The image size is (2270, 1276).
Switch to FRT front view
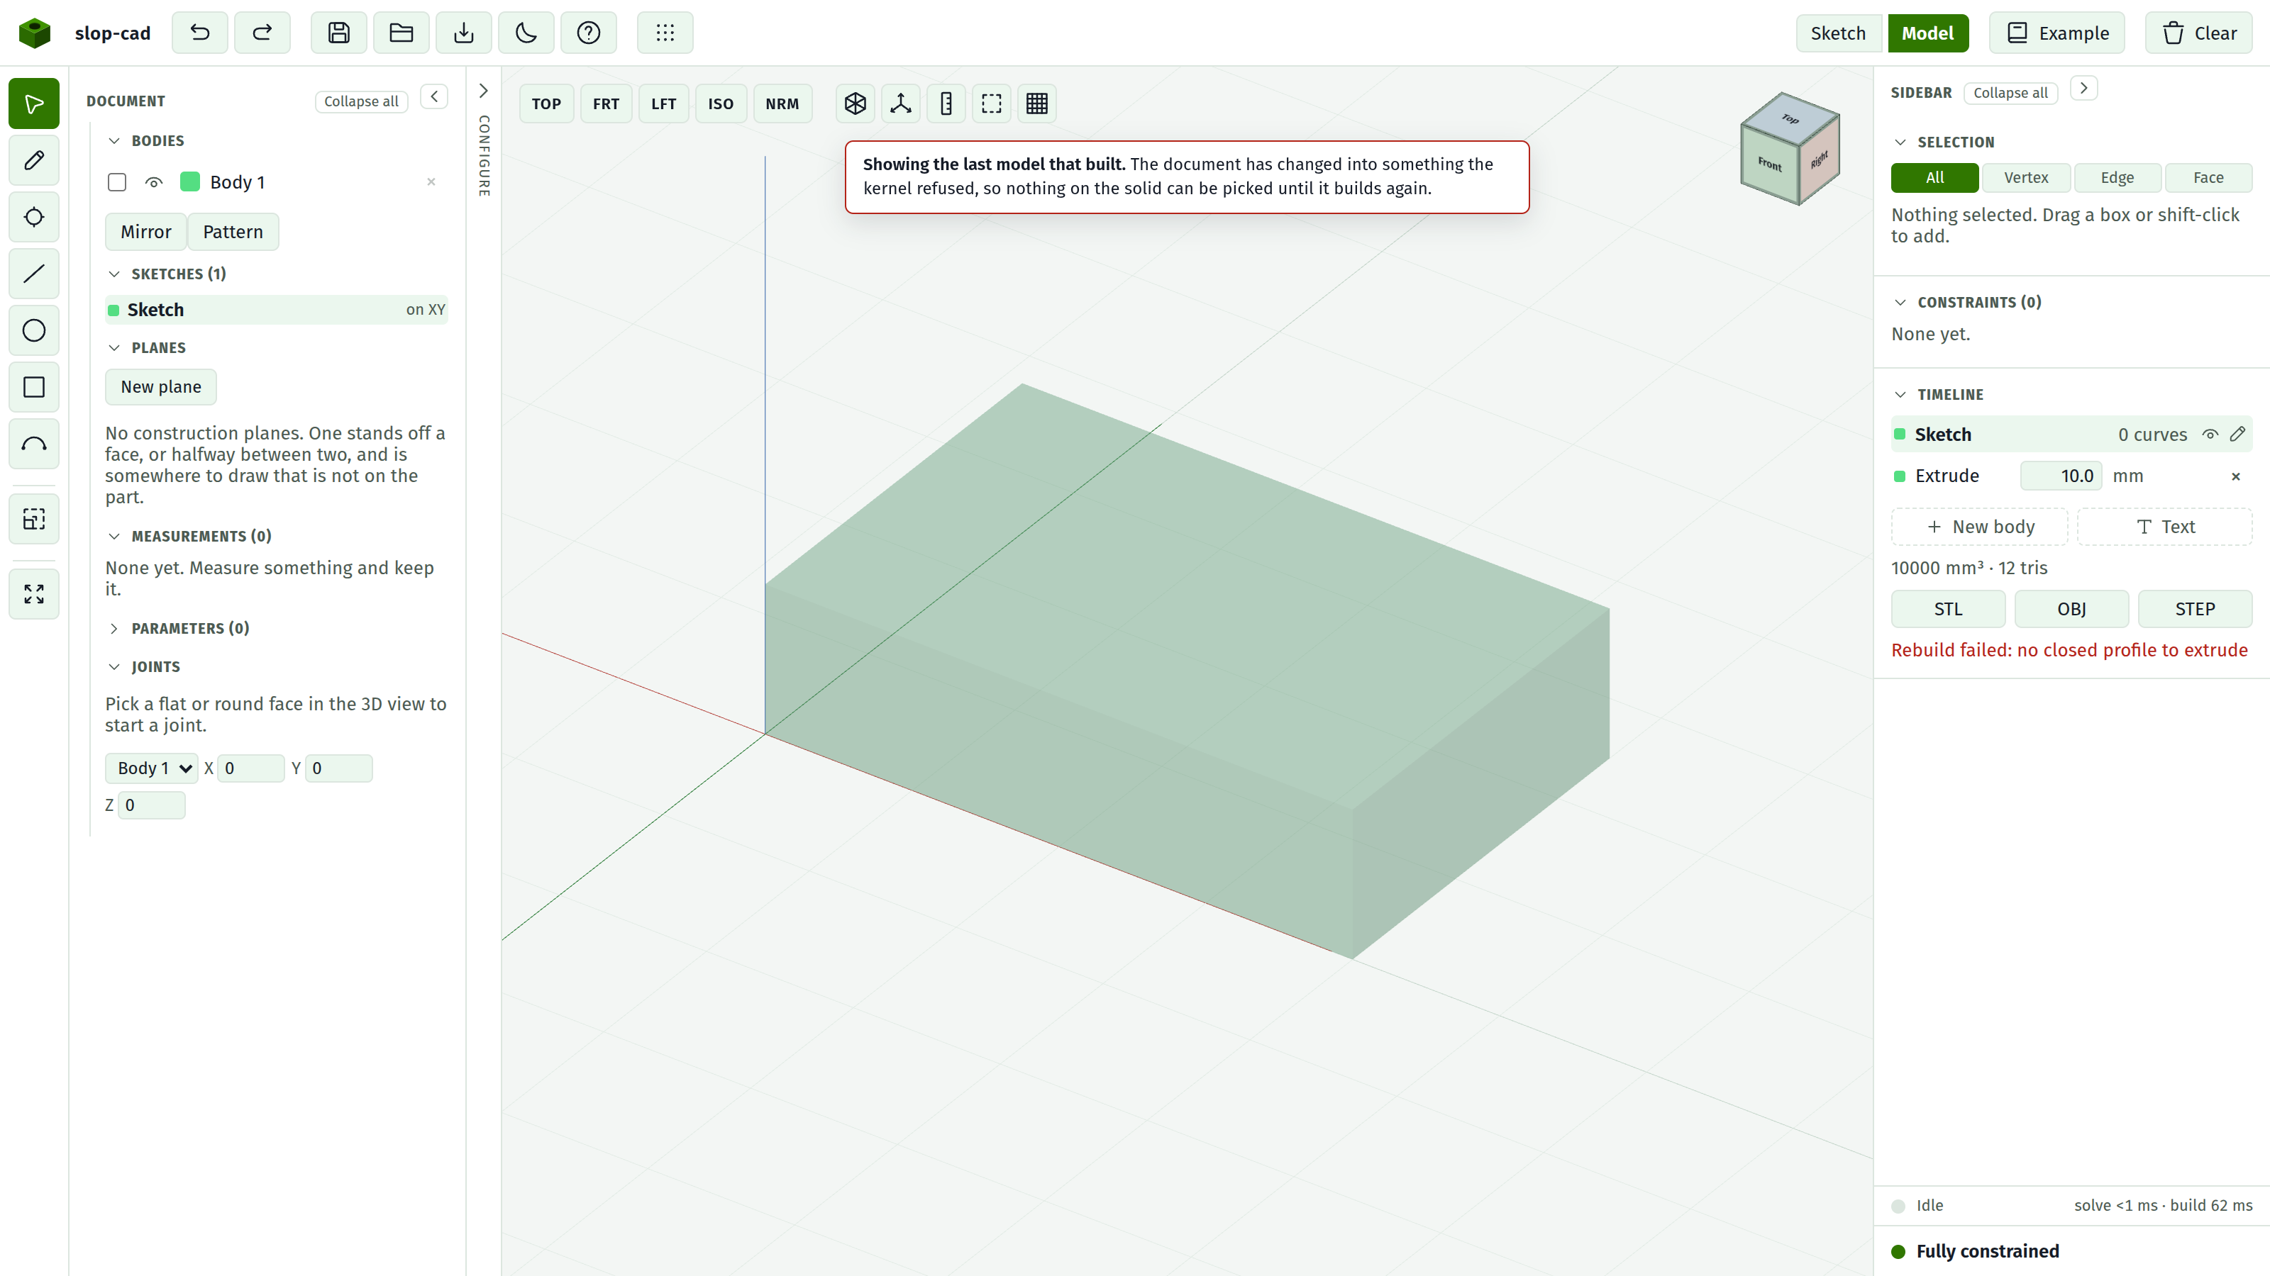607,104
